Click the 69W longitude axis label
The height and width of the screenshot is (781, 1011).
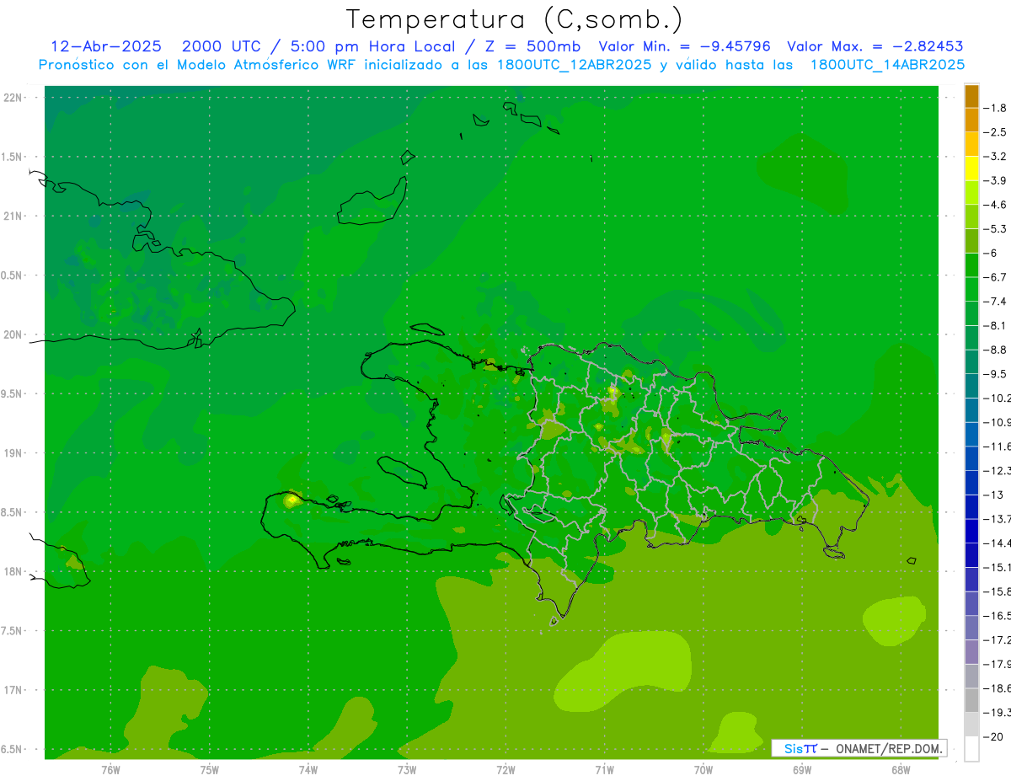coord(802,769)
